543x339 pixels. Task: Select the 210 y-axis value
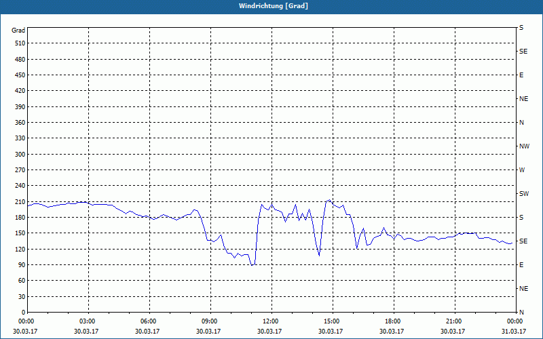click(20, 201)
